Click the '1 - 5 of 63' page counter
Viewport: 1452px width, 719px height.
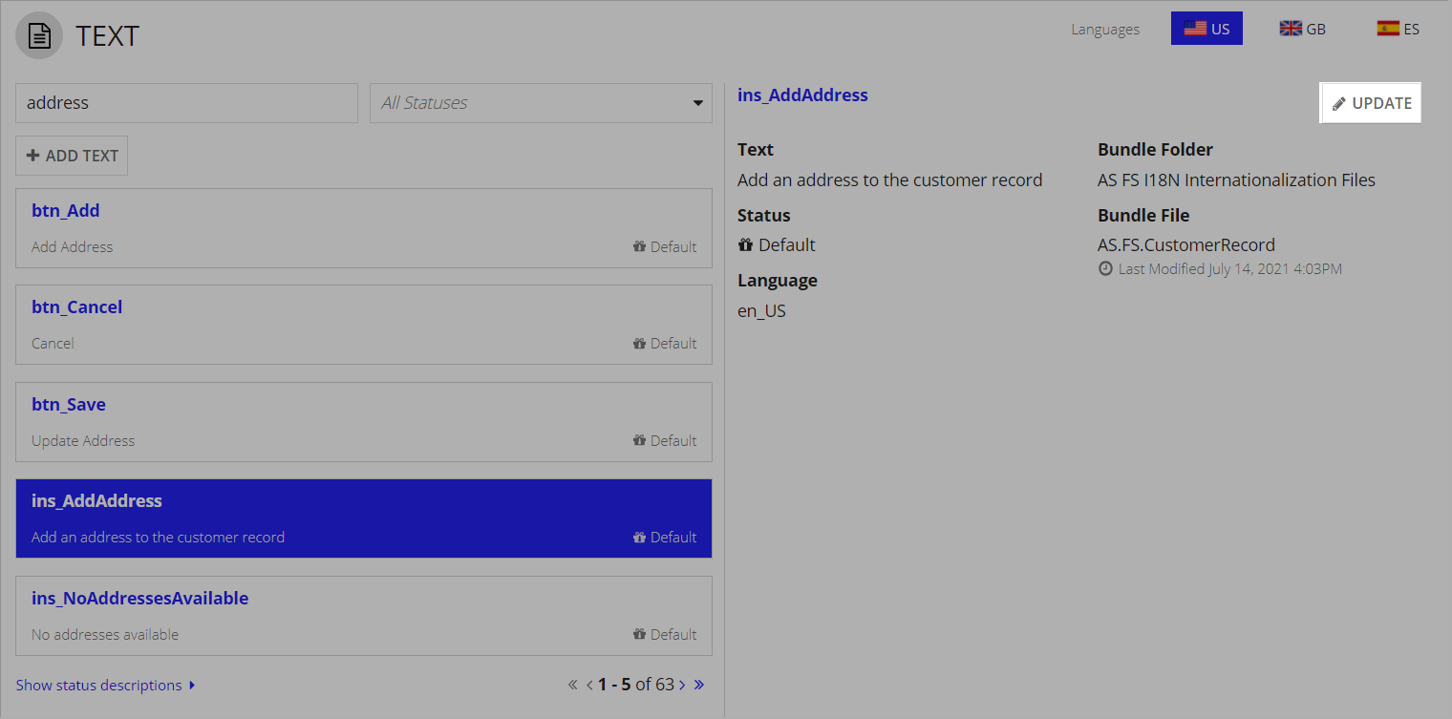(x=636, y=685)
